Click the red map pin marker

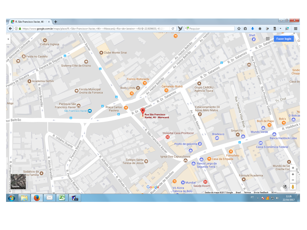(143, 112)
